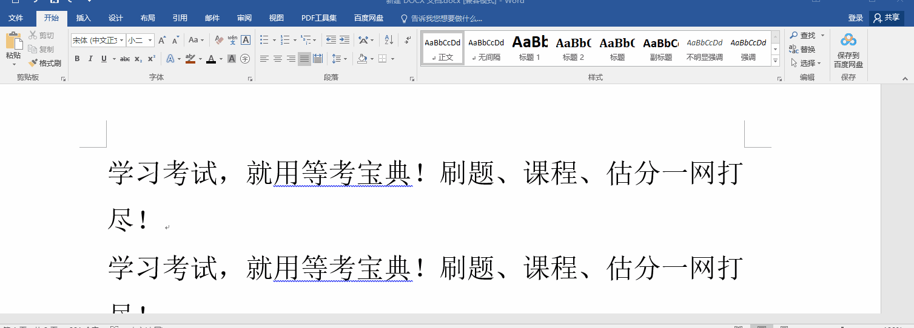Apply the 无间隔 no-spacing style
914x328 pixels.
(x=486, y=48)
